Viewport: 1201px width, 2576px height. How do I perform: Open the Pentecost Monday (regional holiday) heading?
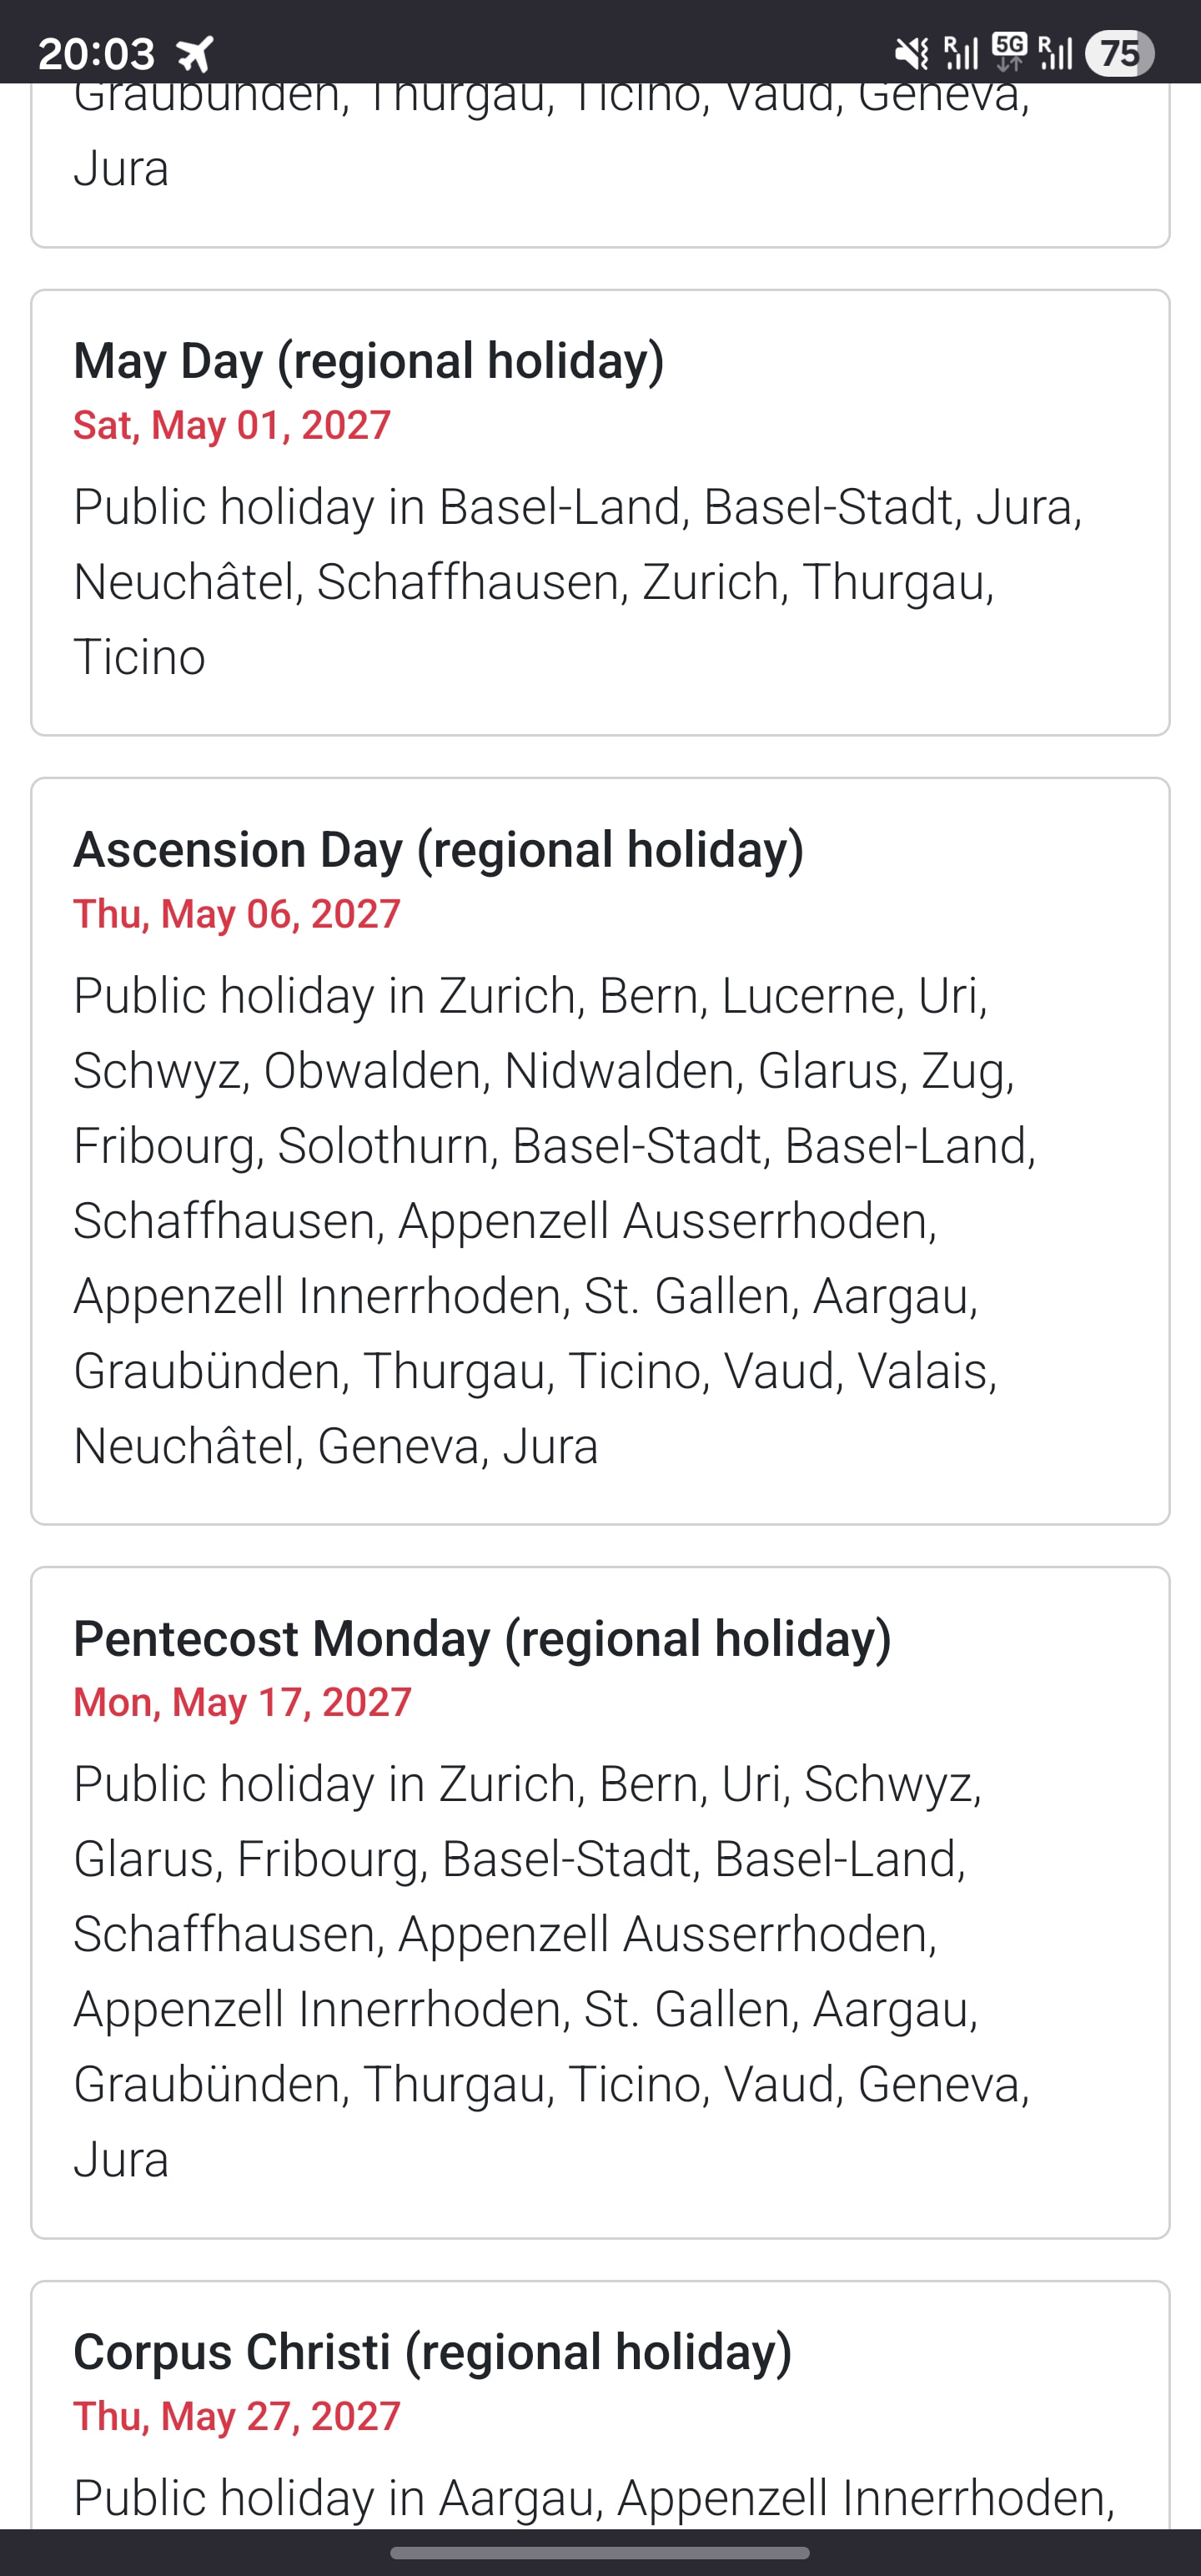click(482, 1638)
